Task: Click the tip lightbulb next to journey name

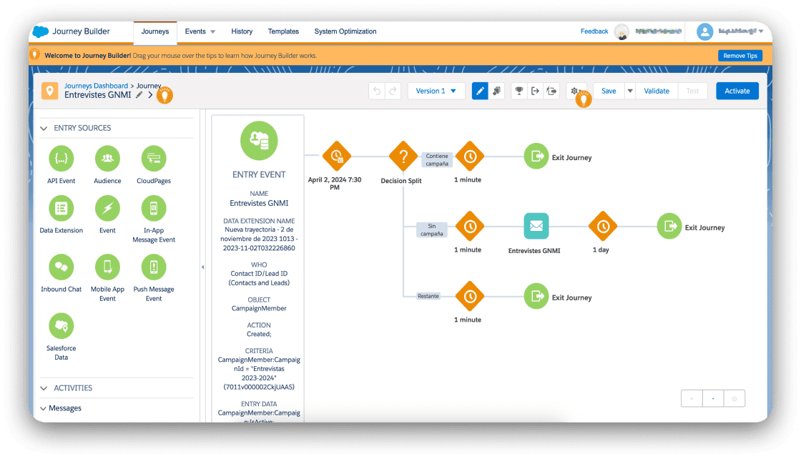Action: click(164, 96)
